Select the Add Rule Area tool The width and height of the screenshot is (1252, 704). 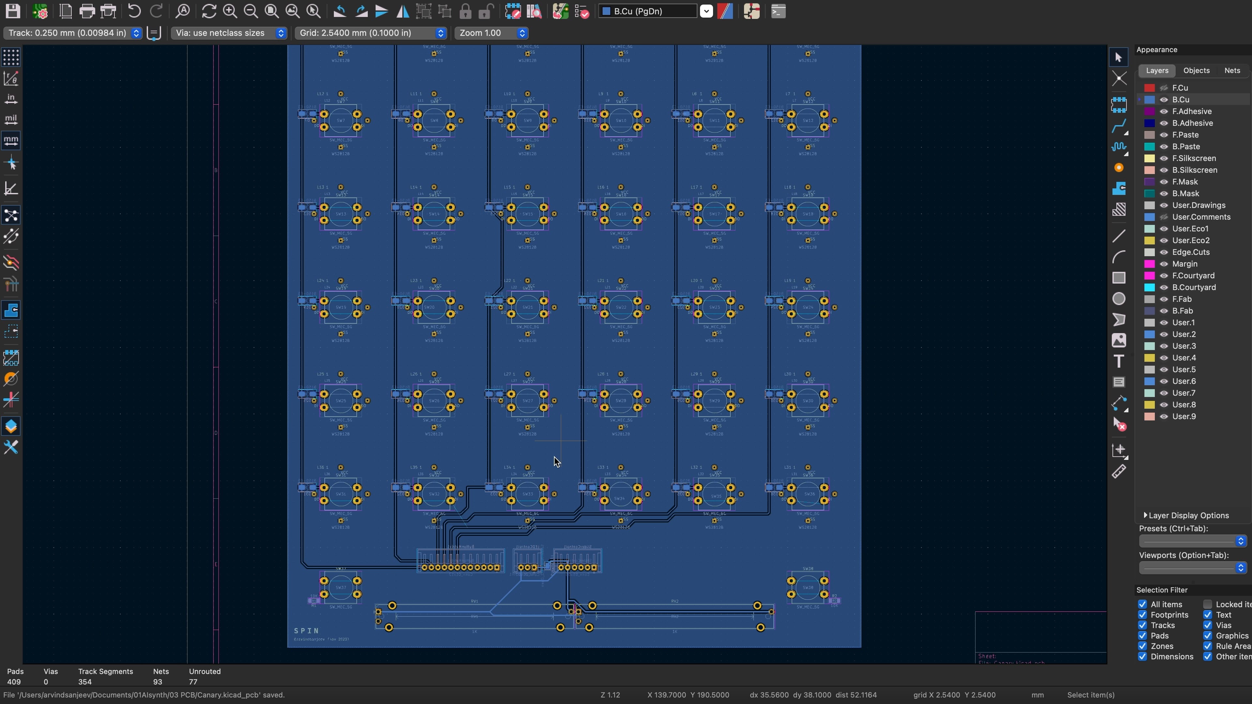[1119, 209]
